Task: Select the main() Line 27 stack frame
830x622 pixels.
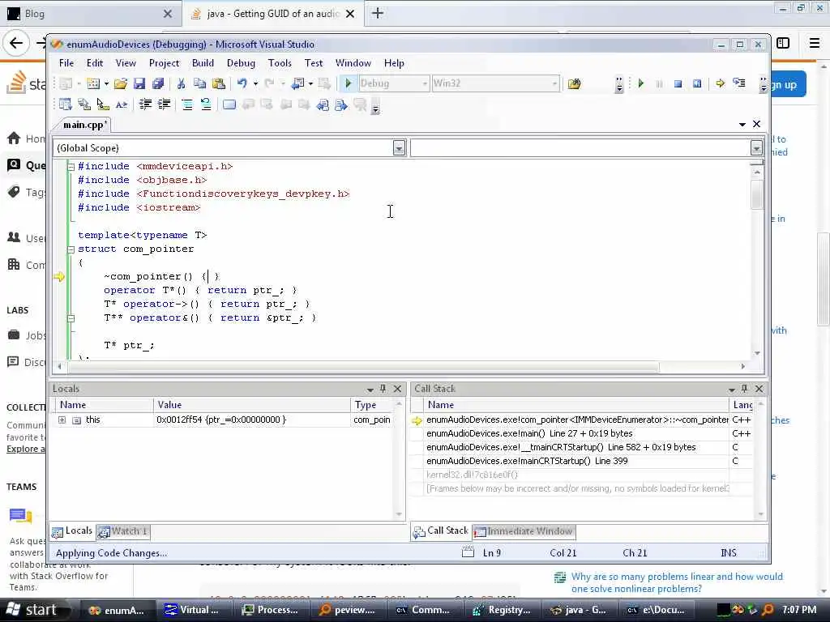Action: click(x=529, y=434)
